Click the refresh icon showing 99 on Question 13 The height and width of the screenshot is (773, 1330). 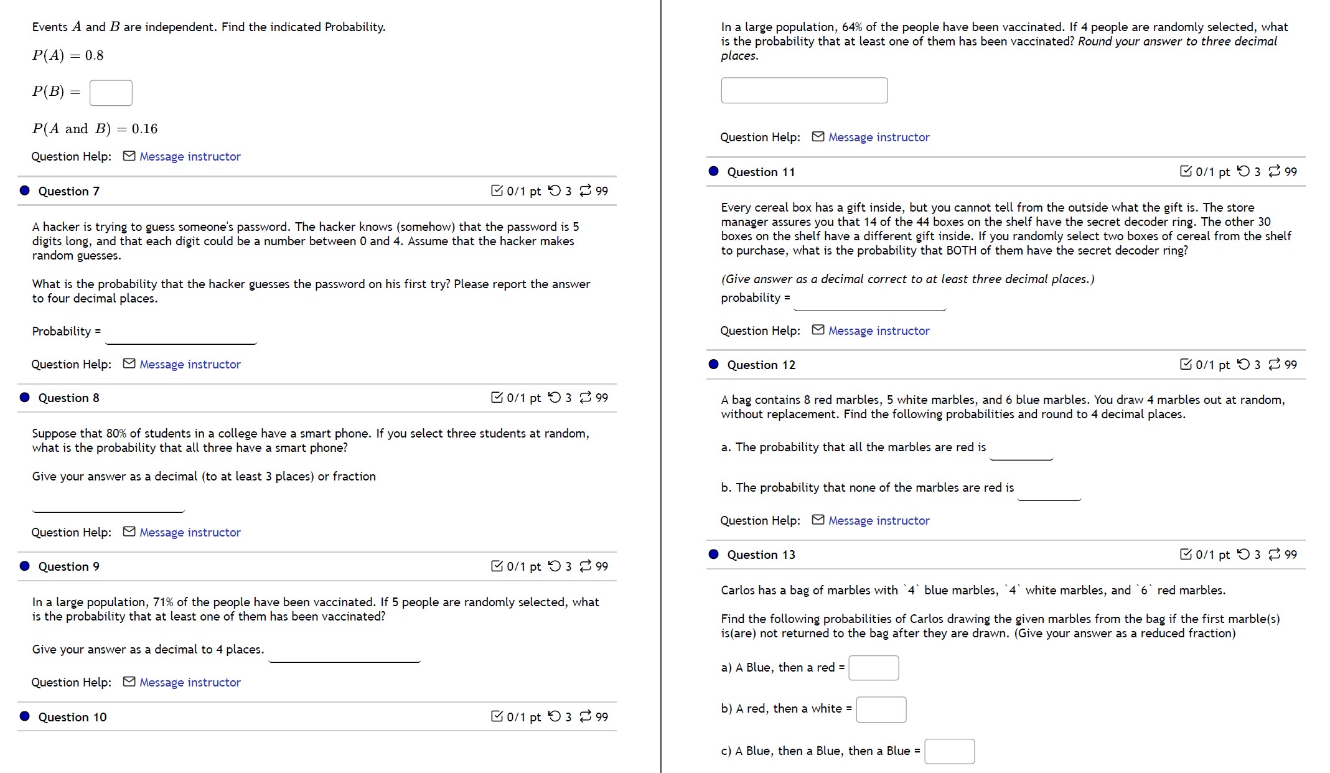(1275, 554)
